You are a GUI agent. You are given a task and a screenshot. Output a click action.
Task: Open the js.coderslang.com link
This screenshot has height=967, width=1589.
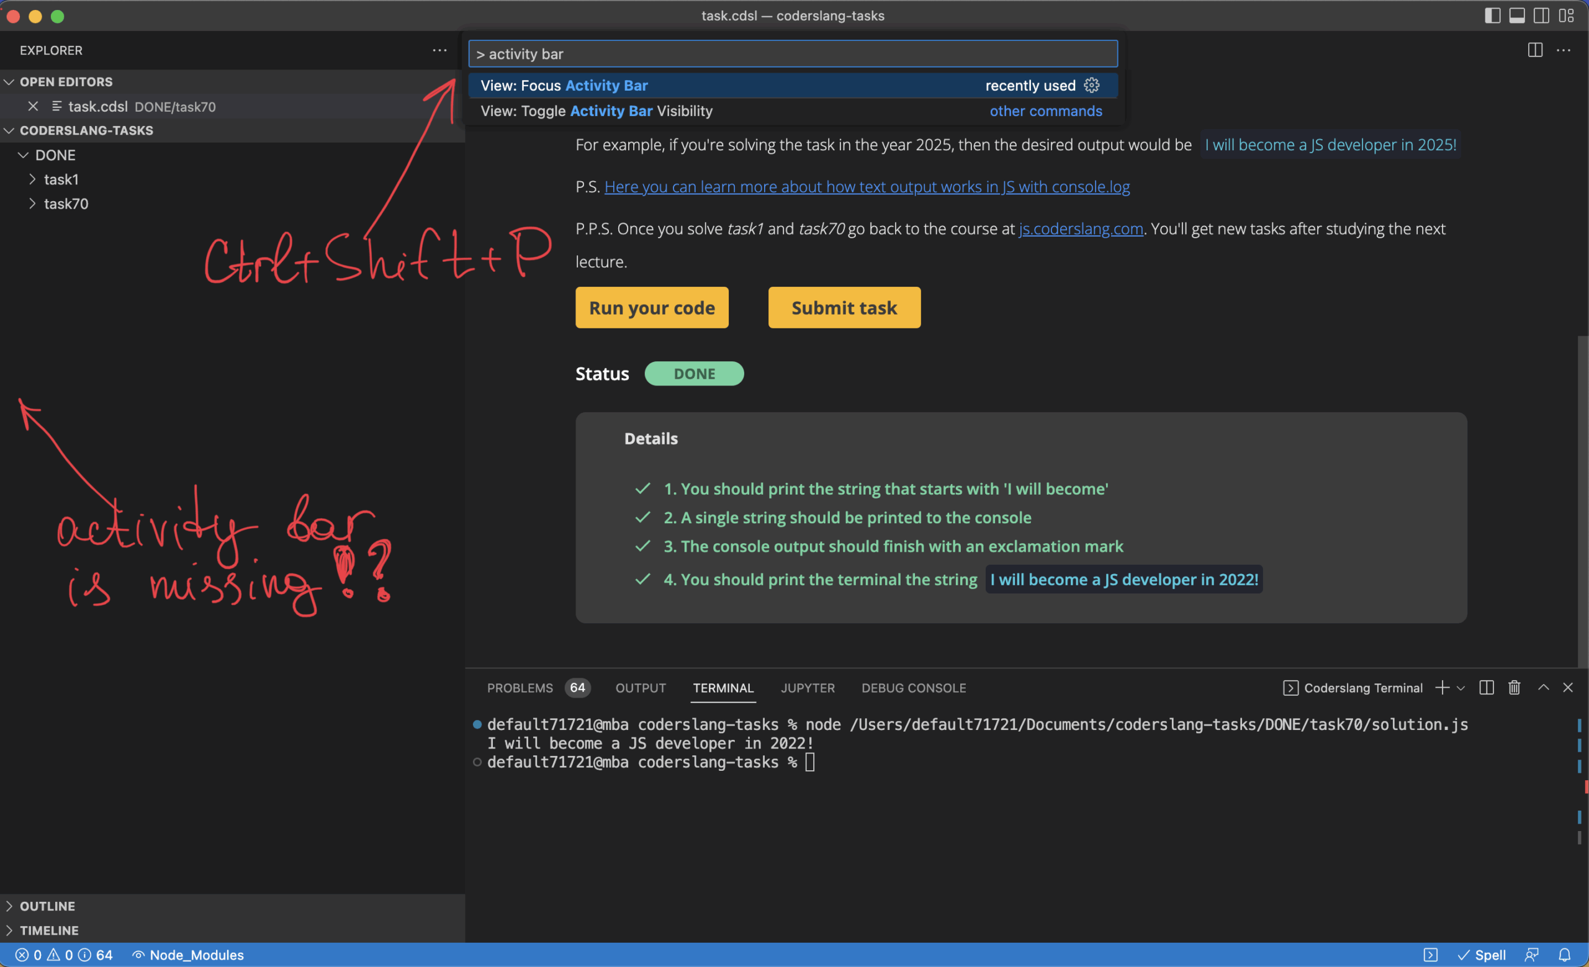coord(1080,229)
